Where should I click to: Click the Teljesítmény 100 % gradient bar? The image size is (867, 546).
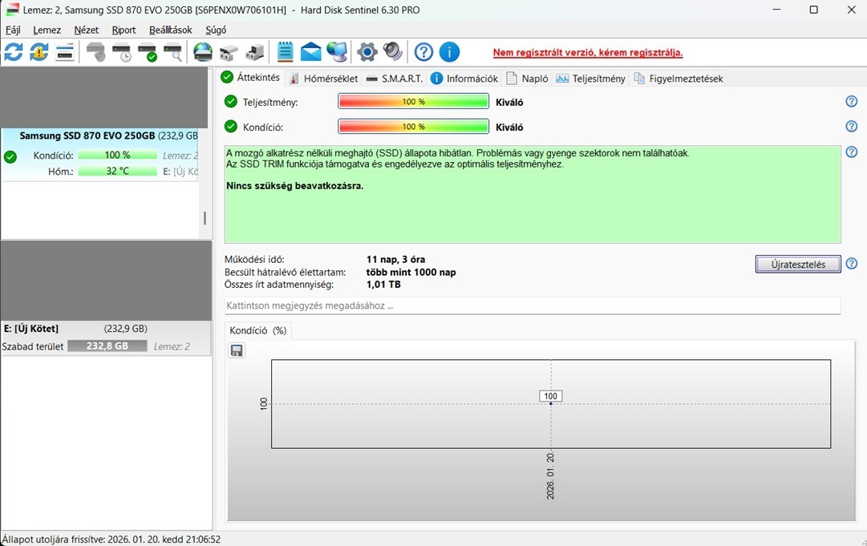point(413,102)
